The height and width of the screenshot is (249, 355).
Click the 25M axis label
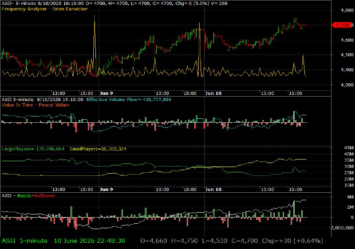pos(349,173)
